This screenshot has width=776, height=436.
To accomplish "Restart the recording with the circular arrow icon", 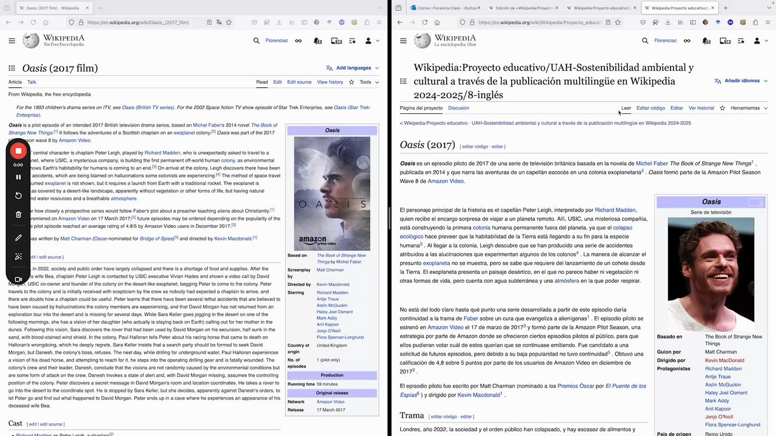I will tap(18, 196).
